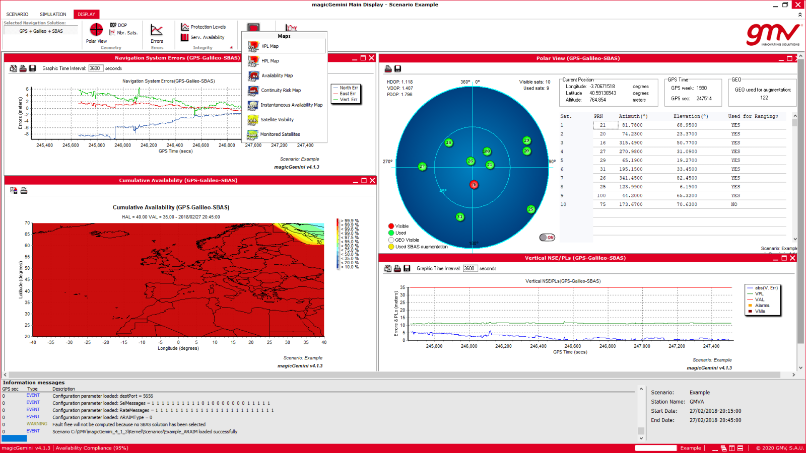Viewport: 806px width, 453px height.
Task: Click satellite 31 on polar plot
Action: point(460,217)
